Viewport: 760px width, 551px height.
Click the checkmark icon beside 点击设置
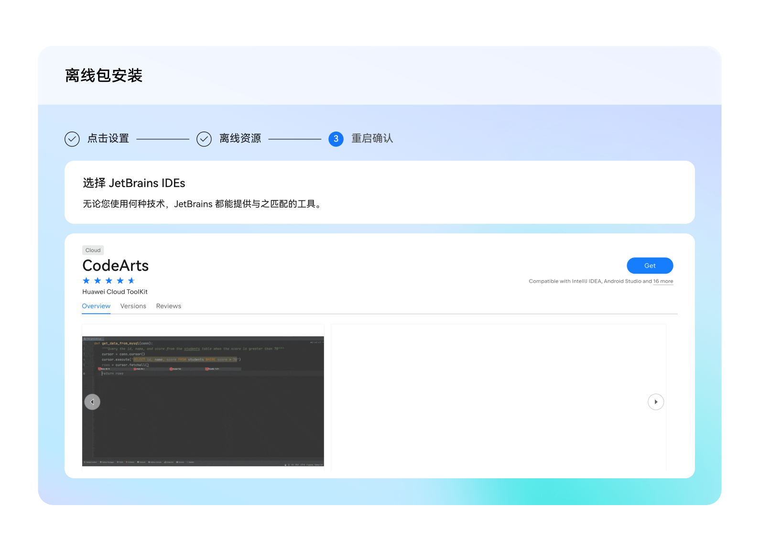pos(72,139)
